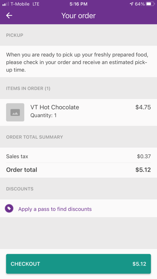Select the Order total row
Screen dimensions: 157x279
[x=78, y=170]
